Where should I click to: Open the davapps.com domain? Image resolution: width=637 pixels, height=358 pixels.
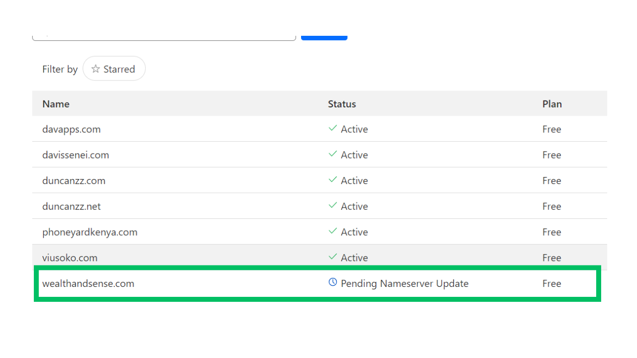tap(71, 129)
